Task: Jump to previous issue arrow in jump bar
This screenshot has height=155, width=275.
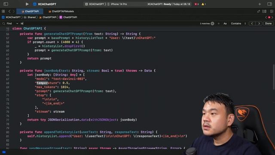Action: pyautogui.click(x=266, y=17)
